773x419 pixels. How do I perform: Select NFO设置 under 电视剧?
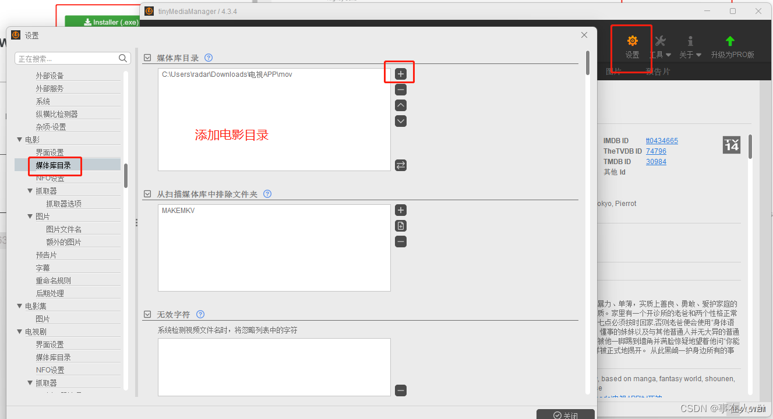coord(50,370)
